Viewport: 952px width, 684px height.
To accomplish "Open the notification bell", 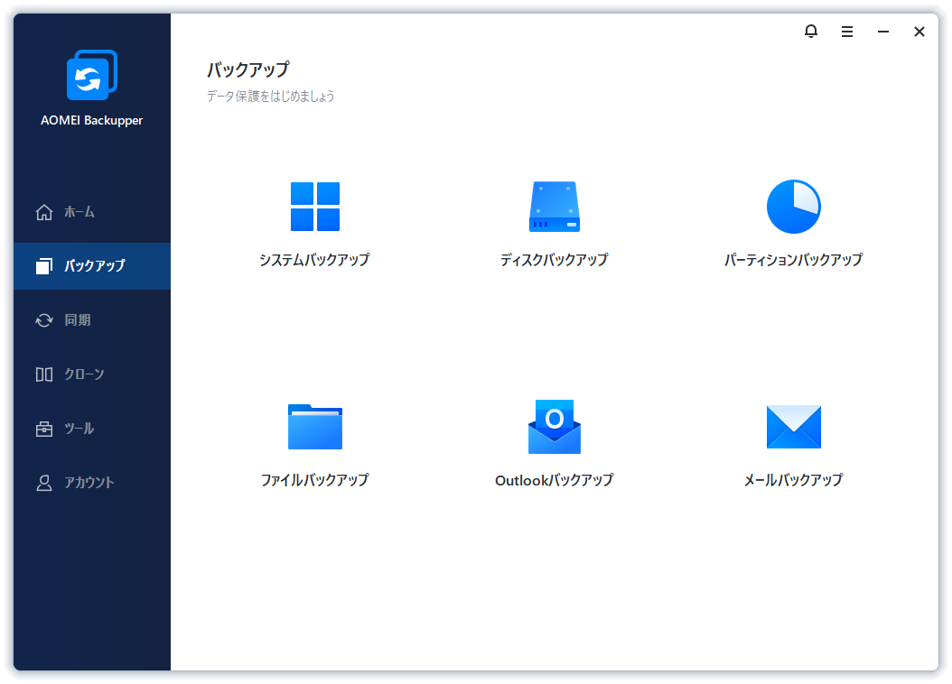I will click(811, 32).
